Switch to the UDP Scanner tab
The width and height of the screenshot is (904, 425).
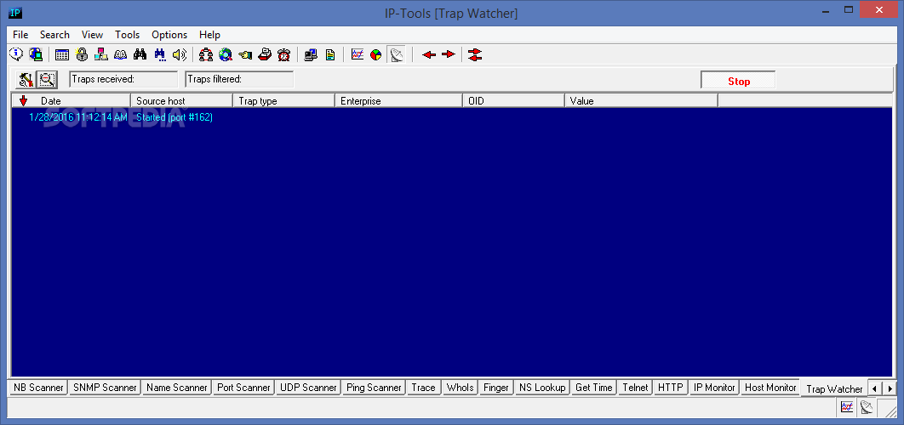coord(308,388)
